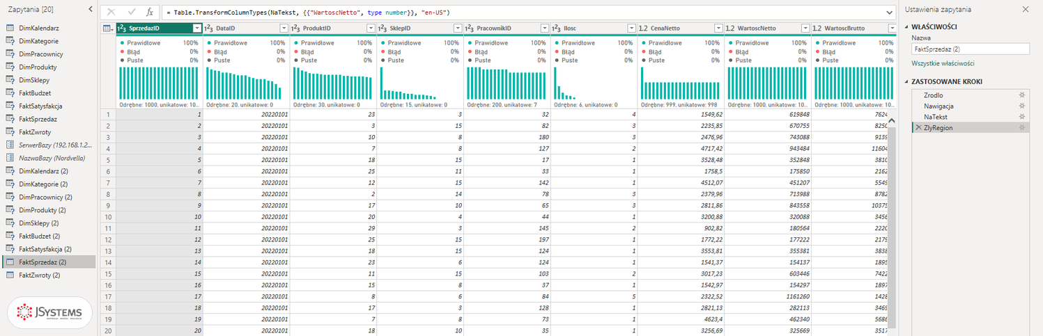Select row number 10 in the grid
This screenshot has height=336, width=1043.
[x=107, y=217]
